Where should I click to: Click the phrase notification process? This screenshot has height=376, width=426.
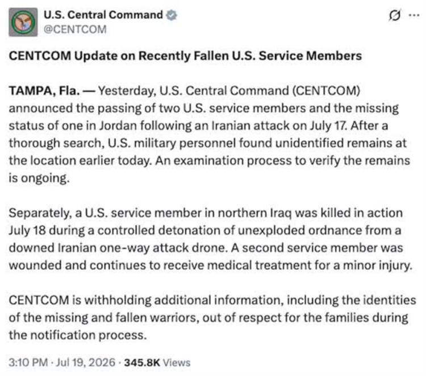coord(88,335)
